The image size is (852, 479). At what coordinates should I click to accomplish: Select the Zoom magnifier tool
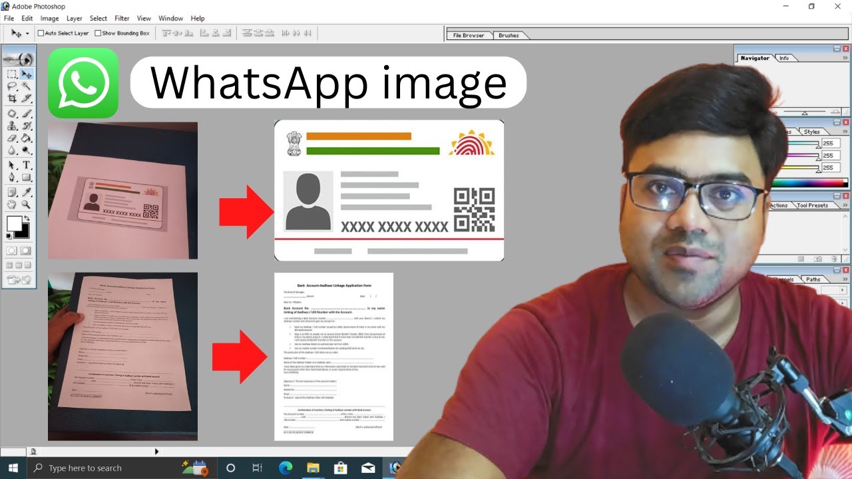click(x=26, y=204)
